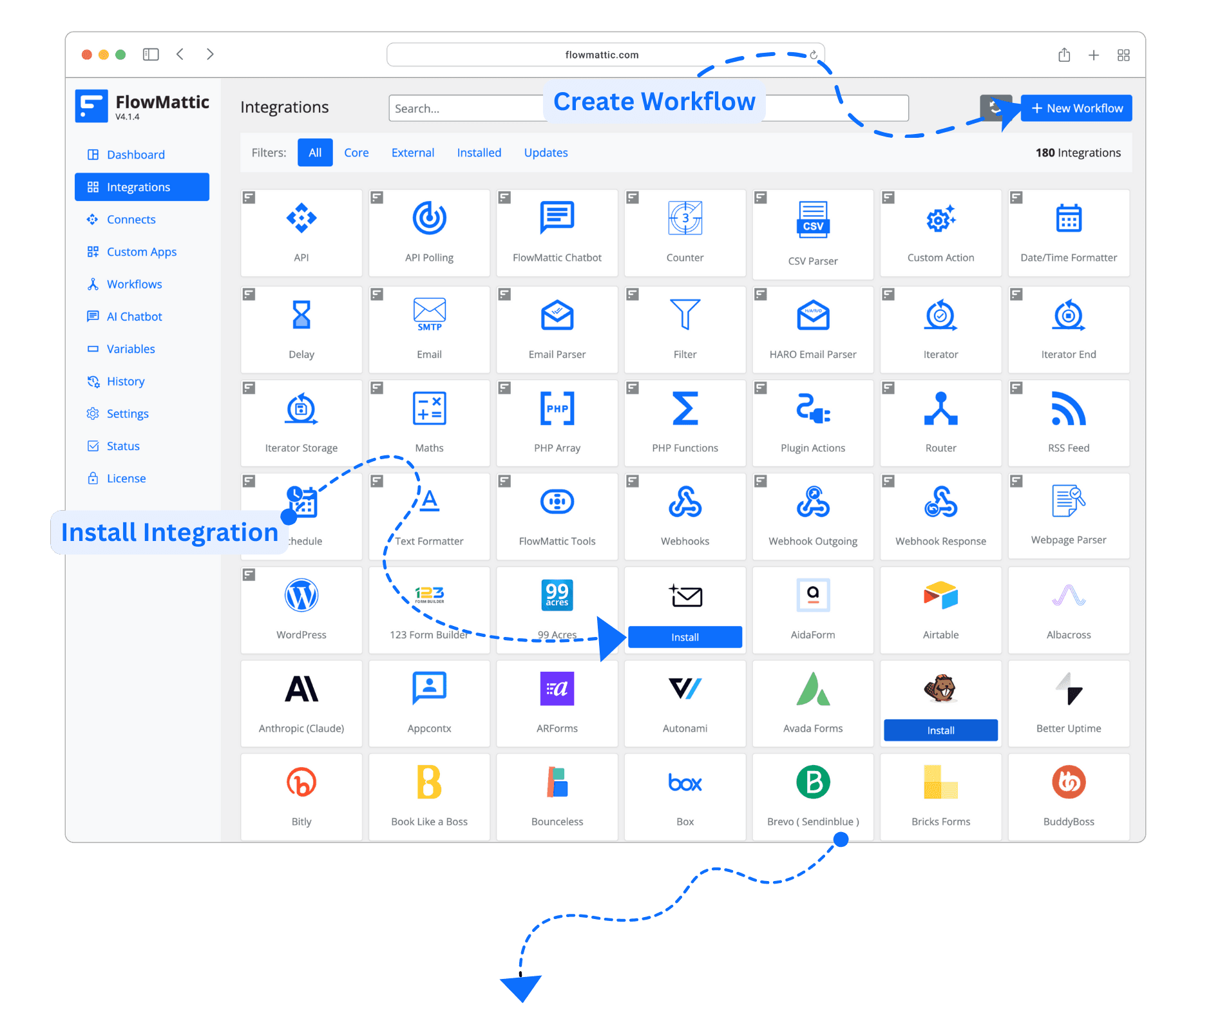Open the browser share icon

[x=1064, y=55]
